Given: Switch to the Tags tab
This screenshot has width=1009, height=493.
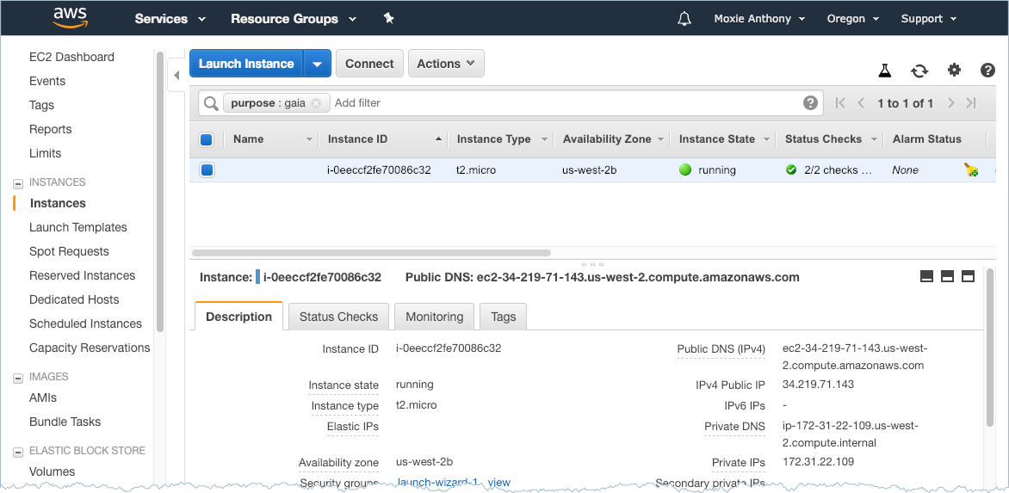Looking at the screenshot, I should pos(504,317).
